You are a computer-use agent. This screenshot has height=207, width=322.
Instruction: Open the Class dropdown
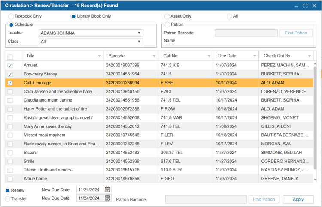pyautogui.click(x=91, y=42)
